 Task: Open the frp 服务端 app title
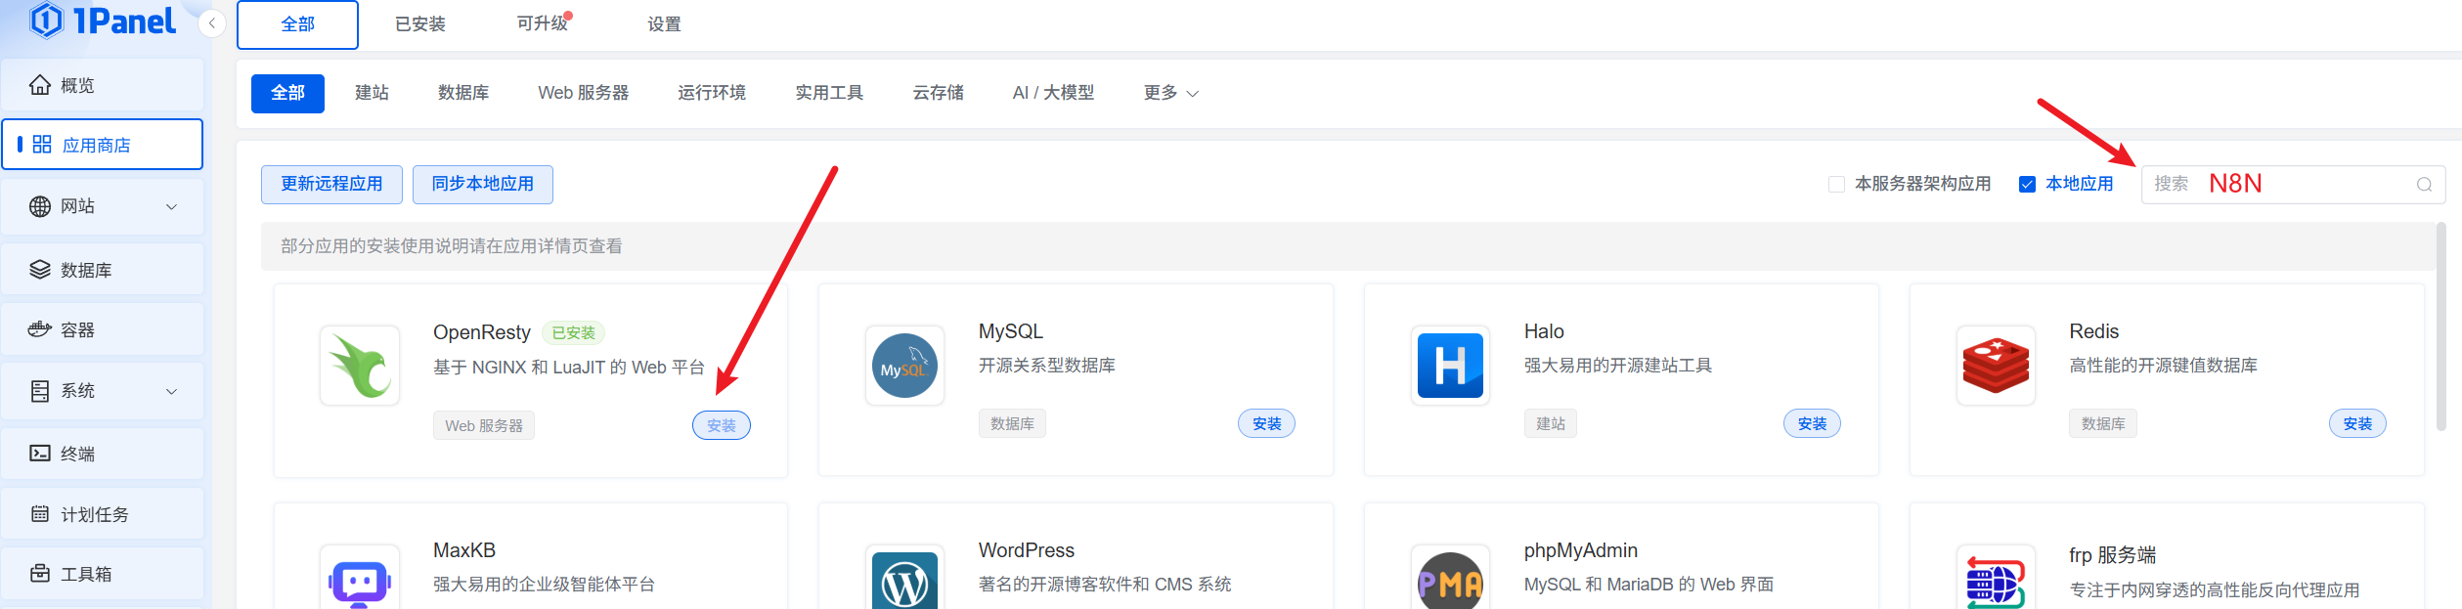pyautogui.click(x=2113, y=555)
